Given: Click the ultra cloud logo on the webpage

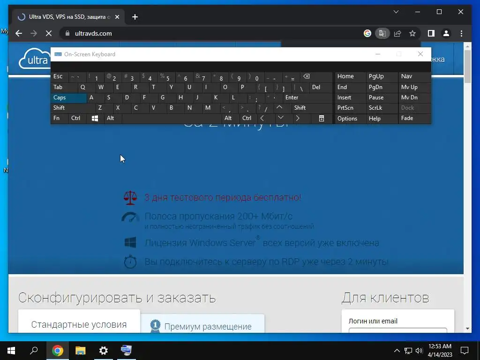Looking at the screenshot, I should 34,59.
